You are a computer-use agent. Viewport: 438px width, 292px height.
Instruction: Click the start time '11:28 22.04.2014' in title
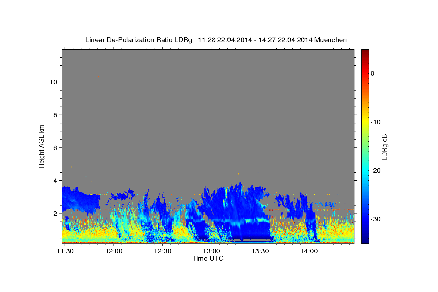click(225, 40)
